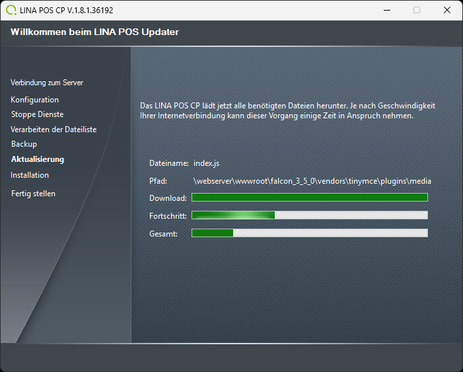Click the window title 'LINA POS CP V.1.8.1.36192'
Image resolution: width=463 pixels, height=372 pixels.
click(67, 11)
